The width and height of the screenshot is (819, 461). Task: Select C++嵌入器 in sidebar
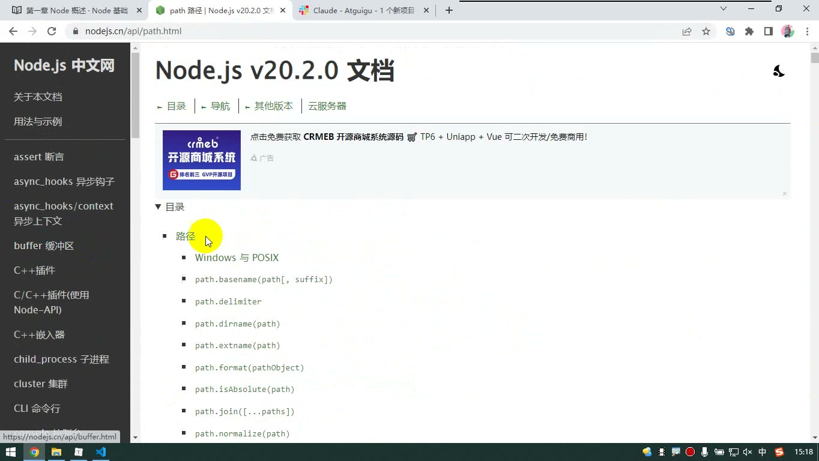point(39,335)
